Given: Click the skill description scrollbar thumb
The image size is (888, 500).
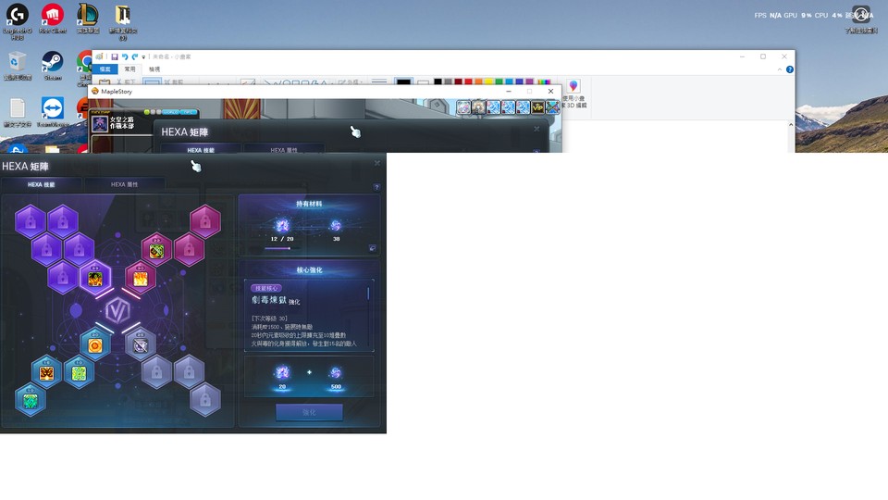Looking at the screenshot, I should point(369,294).
